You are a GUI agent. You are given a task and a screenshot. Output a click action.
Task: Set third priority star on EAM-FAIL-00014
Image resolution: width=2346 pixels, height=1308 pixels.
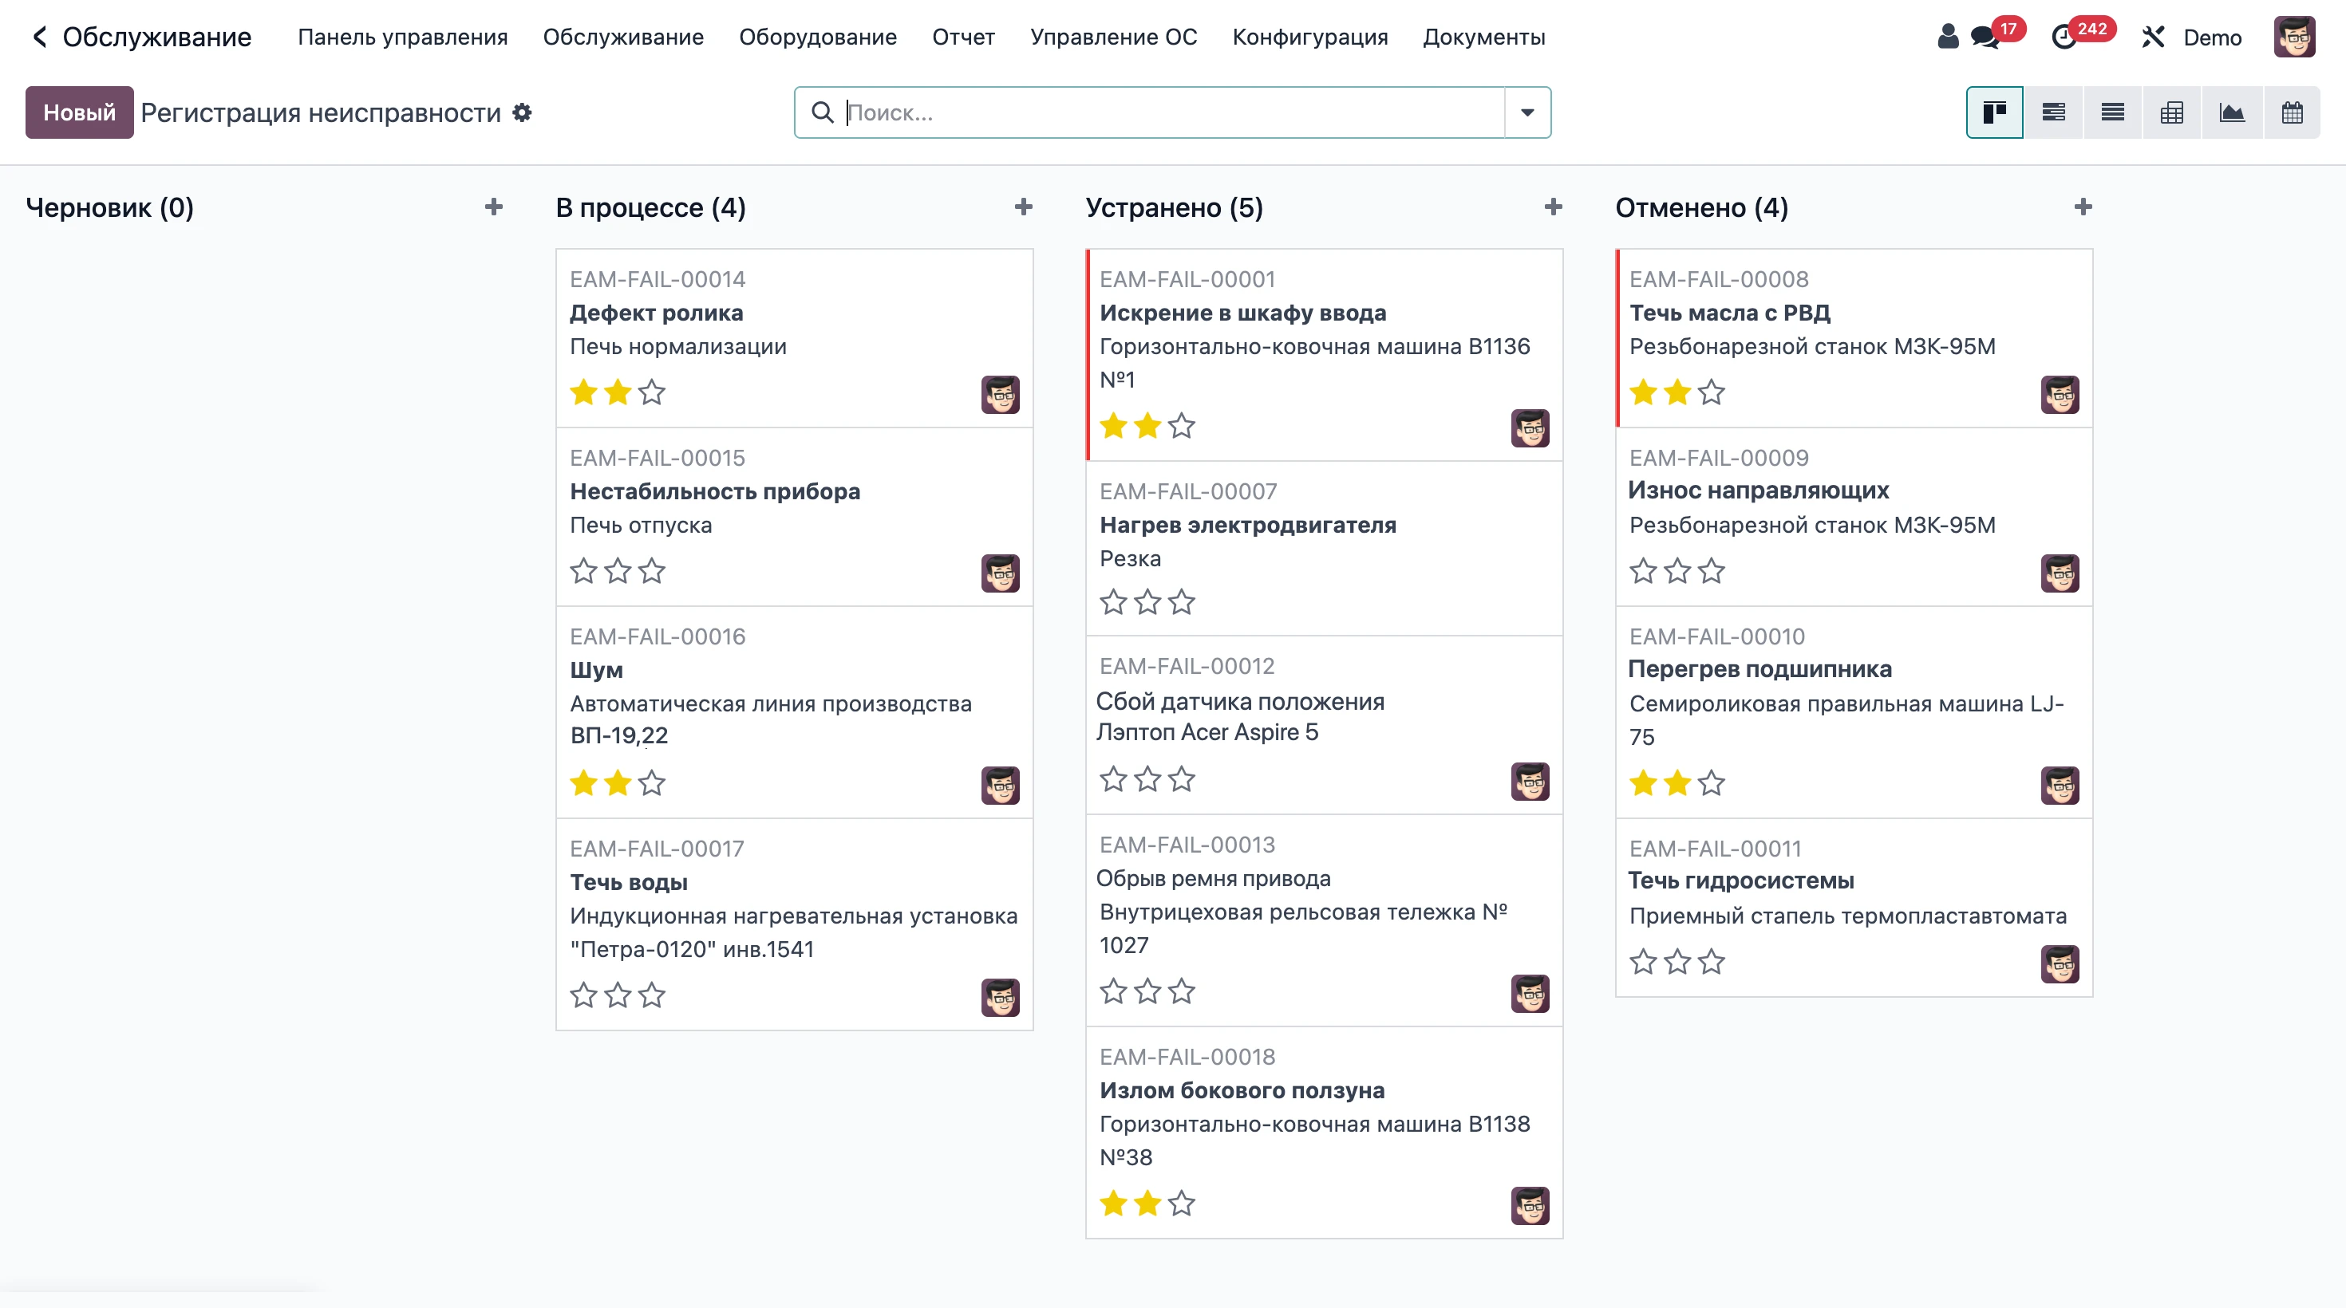652,392
